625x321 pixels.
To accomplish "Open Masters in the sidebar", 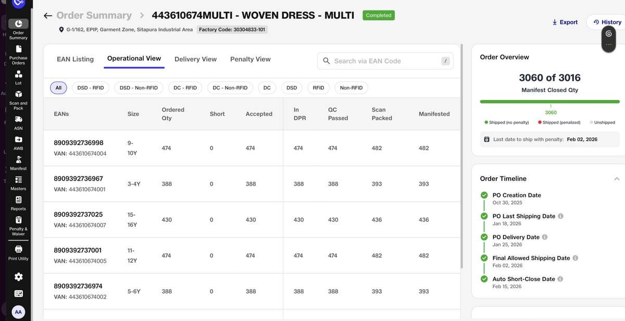I will click(x=18, y=183).
